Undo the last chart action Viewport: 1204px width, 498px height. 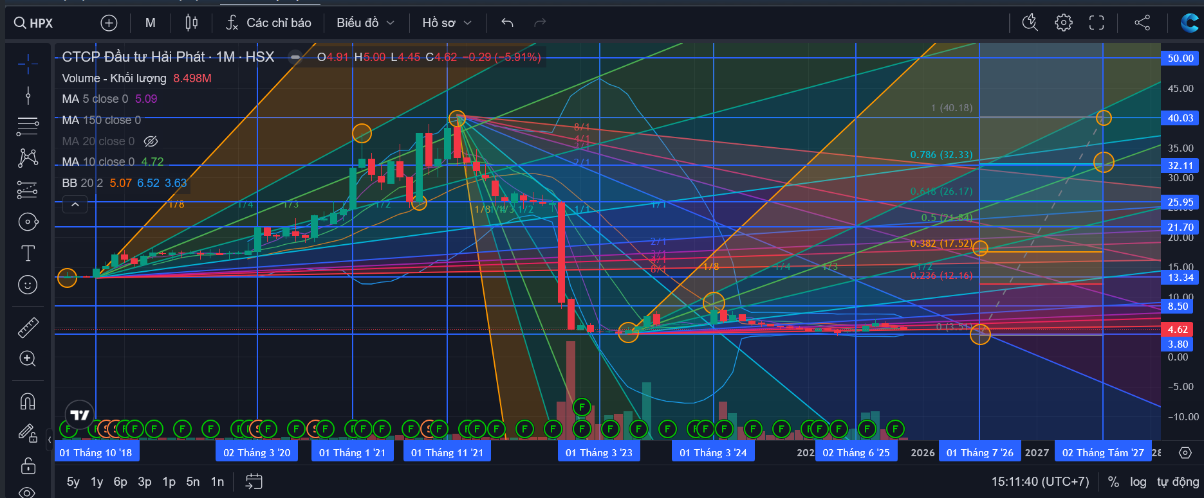[507, 23]
